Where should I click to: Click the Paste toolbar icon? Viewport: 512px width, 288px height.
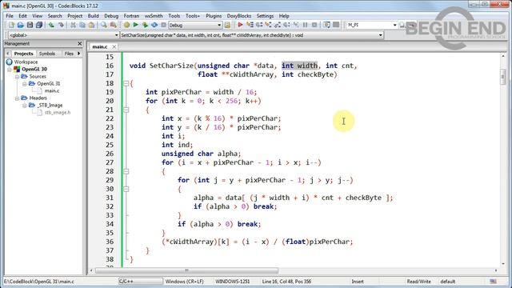92,25
